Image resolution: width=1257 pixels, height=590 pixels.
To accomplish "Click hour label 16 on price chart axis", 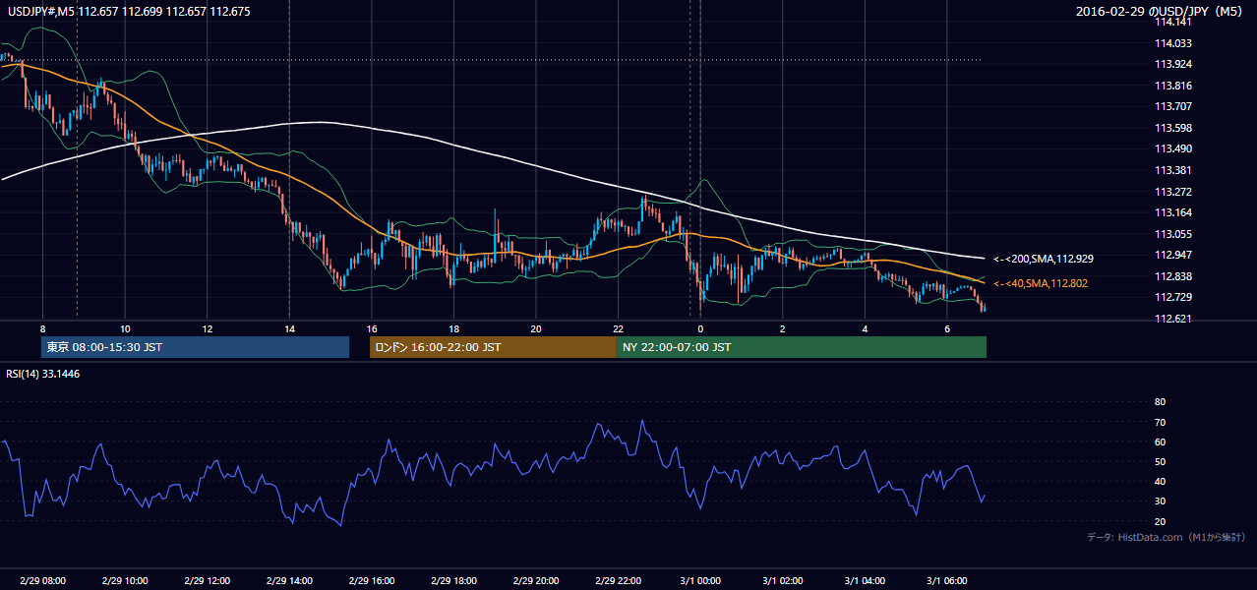I will pyautogui.click(x=371, y=328).
